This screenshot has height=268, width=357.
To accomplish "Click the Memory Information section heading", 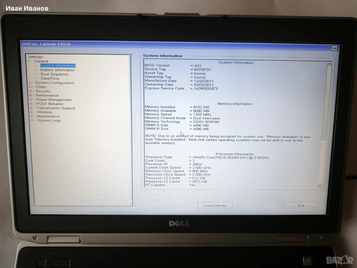I will 235,104.
